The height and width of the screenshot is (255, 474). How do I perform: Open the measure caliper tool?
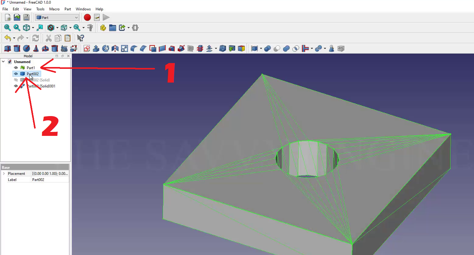[90, 28]
